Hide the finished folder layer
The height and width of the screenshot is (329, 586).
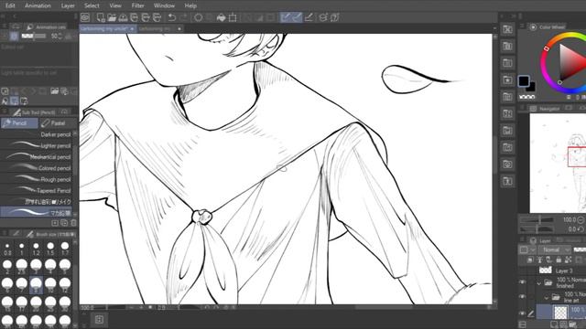[523, 282]
